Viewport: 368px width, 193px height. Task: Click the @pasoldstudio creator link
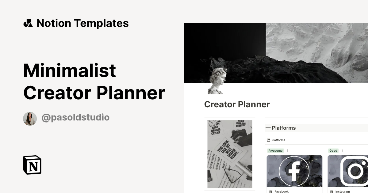click(75, 117)
